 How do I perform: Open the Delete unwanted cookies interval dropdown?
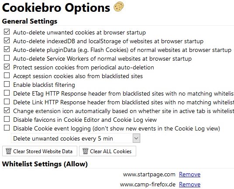click(x=76, y=138)
